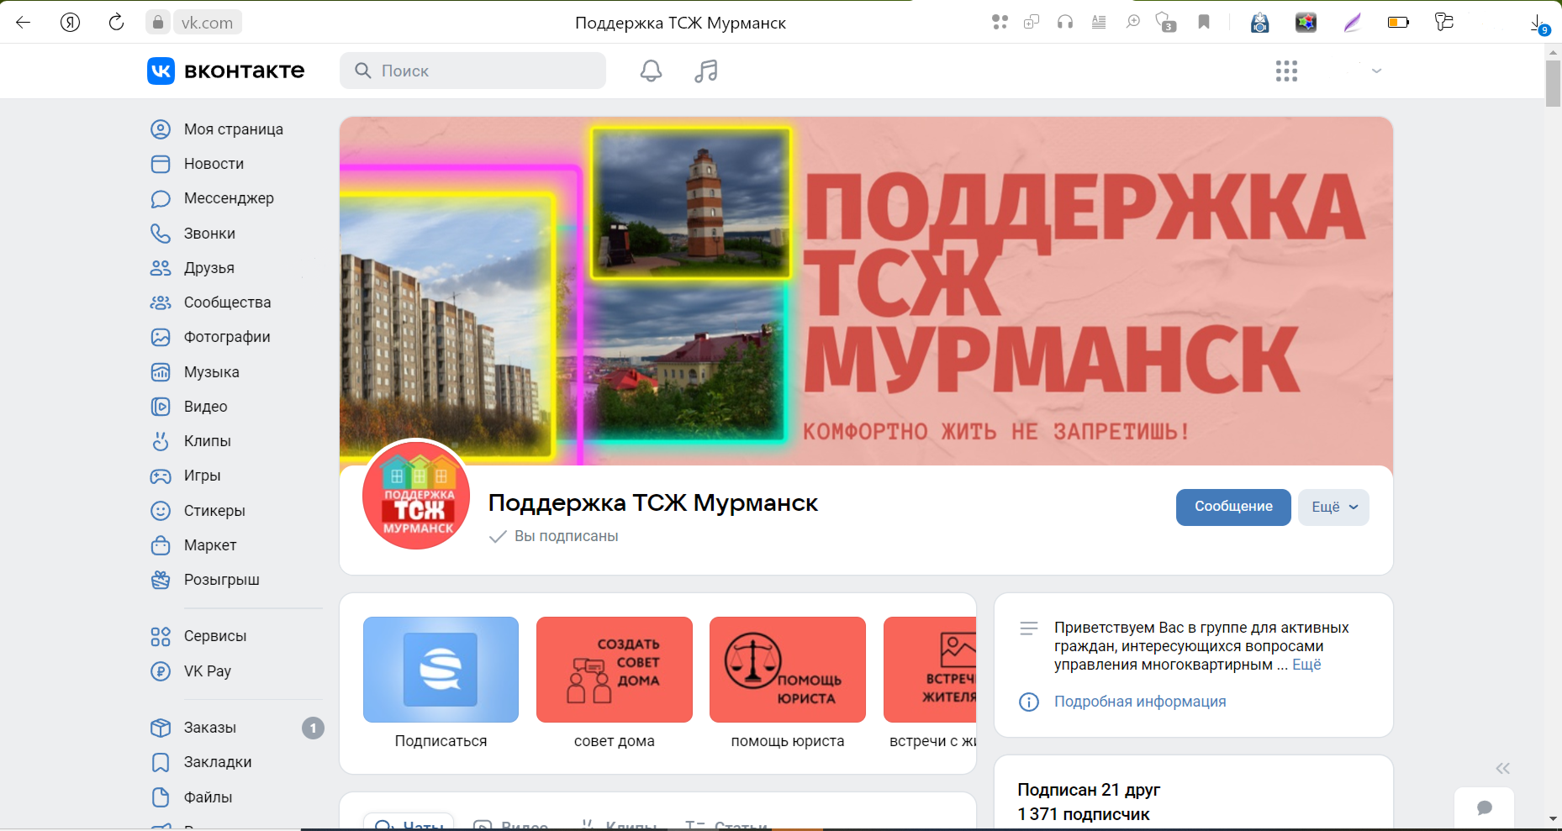This screenshot has height=831, width=1562.
Task: Click the Сообщение button
Action: click(1232, 507)
